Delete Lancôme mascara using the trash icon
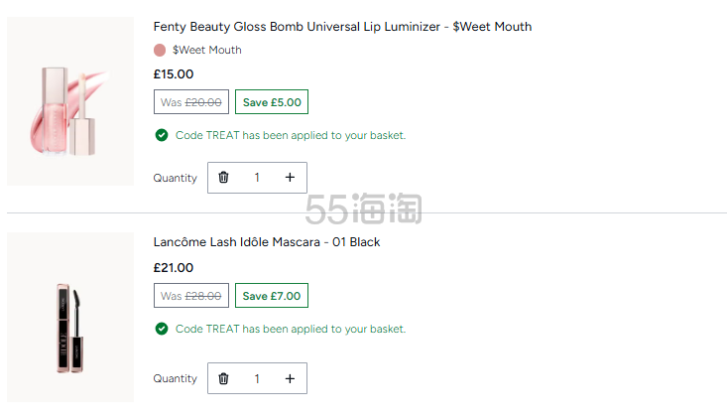 pos(223,378)
